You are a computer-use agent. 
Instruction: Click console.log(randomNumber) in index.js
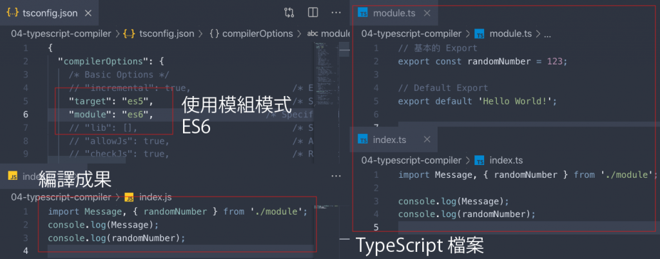[117, 238]
